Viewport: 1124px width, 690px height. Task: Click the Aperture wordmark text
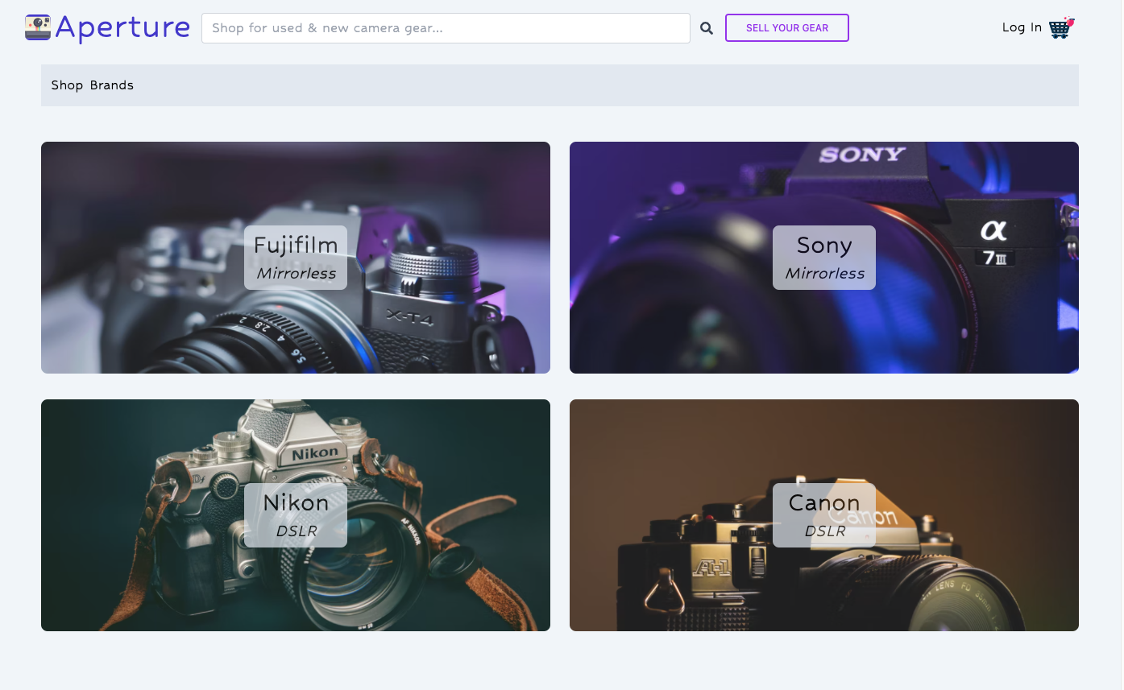point(122,27)
